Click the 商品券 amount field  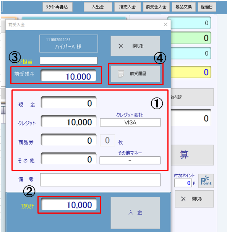coord(69,140)
